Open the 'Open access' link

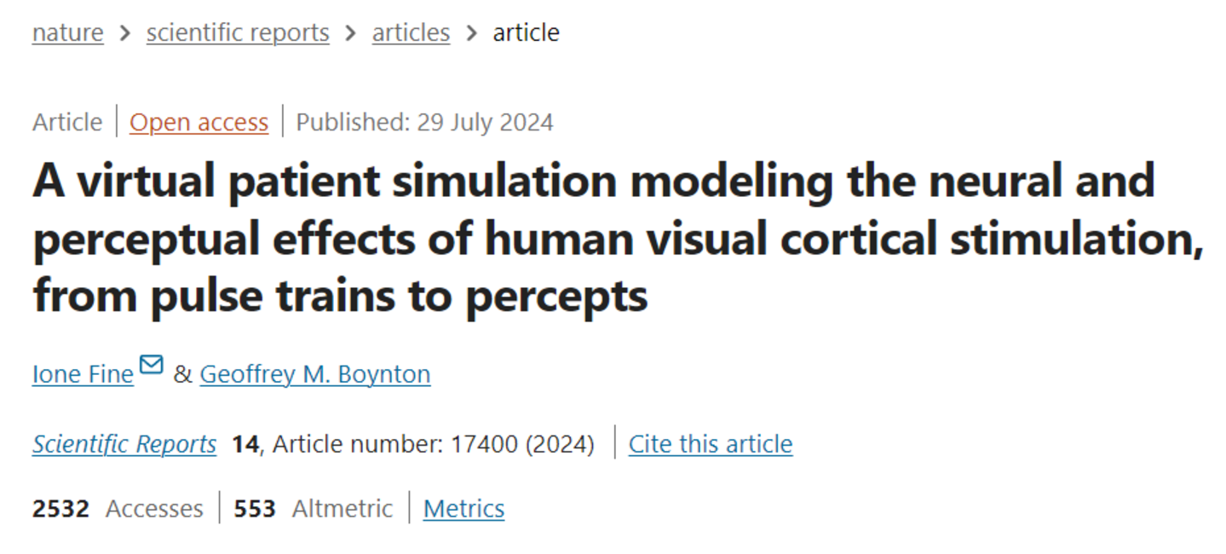199,123
